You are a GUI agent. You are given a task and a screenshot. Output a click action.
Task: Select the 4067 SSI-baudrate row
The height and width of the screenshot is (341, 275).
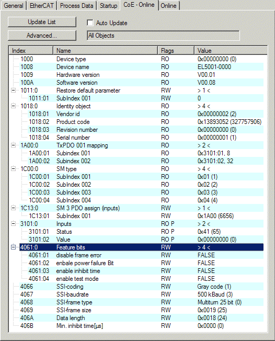pyautogui.click(x=141, y=294)
